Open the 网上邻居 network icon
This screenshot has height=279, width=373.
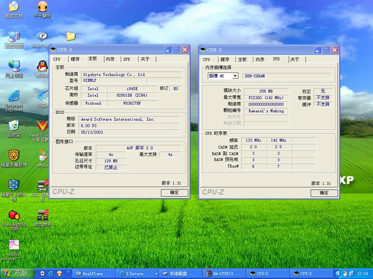coord(14,66)
